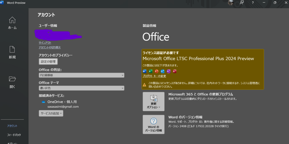The width and height of the screenshot is (289, 144).
Task: Click the アカウントの切り替え link
Action: click(50, 48)
